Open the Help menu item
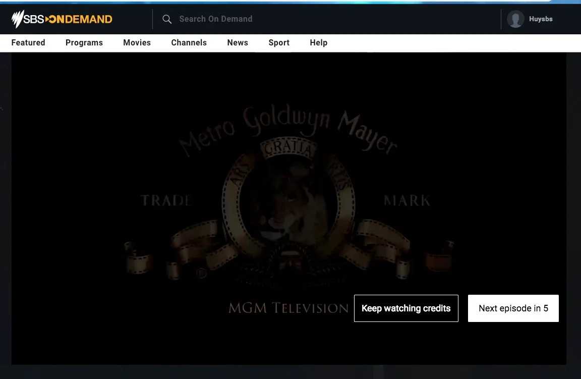The width and height of the screenshot is (581, 379). [319, 43]
